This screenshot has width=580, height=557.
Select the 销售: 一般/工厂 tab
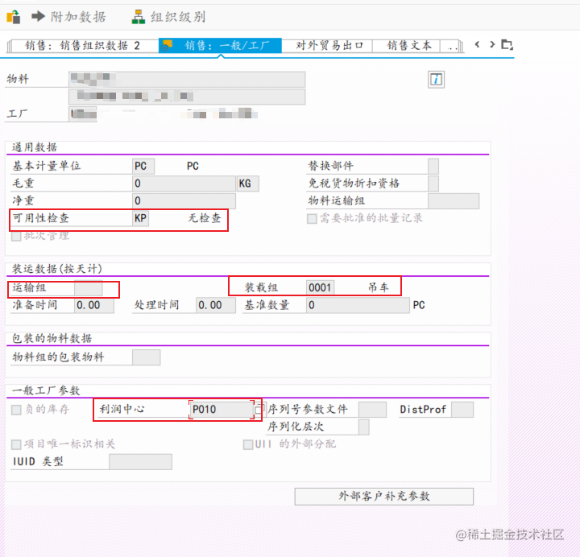(221, 45)
